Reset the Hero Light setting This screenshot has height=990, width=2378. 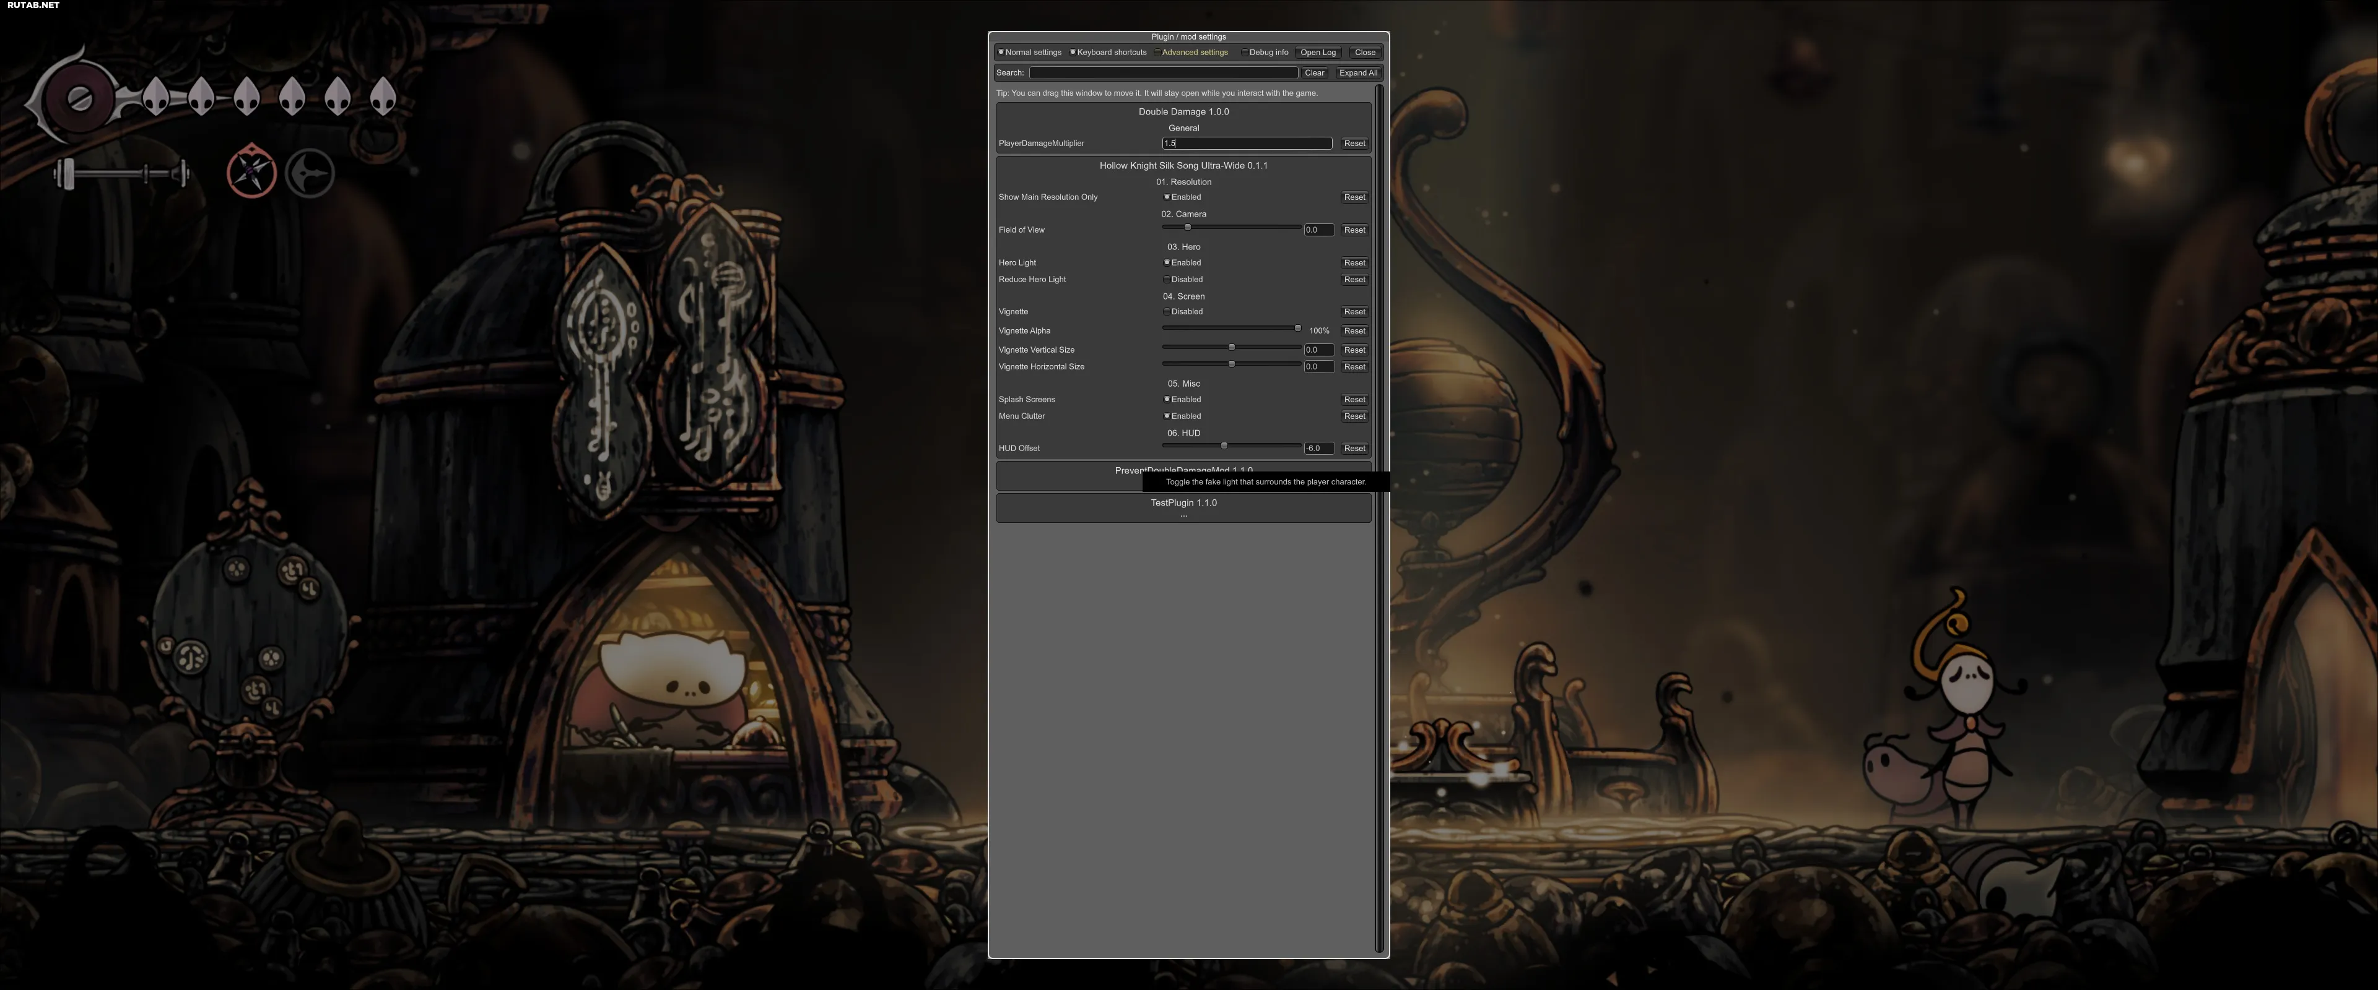point(1354,263)
